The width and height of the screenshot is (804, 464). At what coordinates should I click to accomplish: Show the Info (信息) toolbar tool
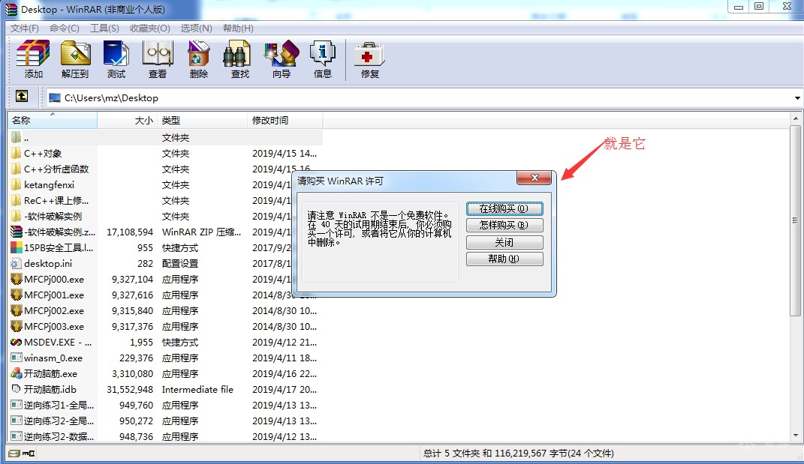pyautogui.click(x=323, y=54)
